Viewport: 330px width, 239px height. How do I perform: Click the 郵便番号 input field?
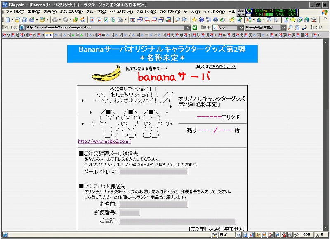[130, 213]
